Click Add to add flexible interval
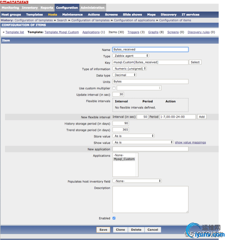This screenshot has width=227, height=241. [x=202, y=117]
